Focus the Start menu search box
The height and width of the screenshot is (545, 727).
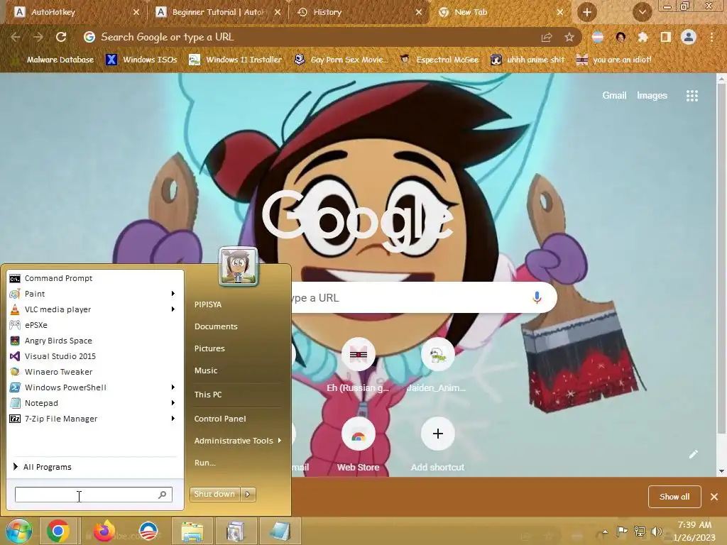pos(94,495)
